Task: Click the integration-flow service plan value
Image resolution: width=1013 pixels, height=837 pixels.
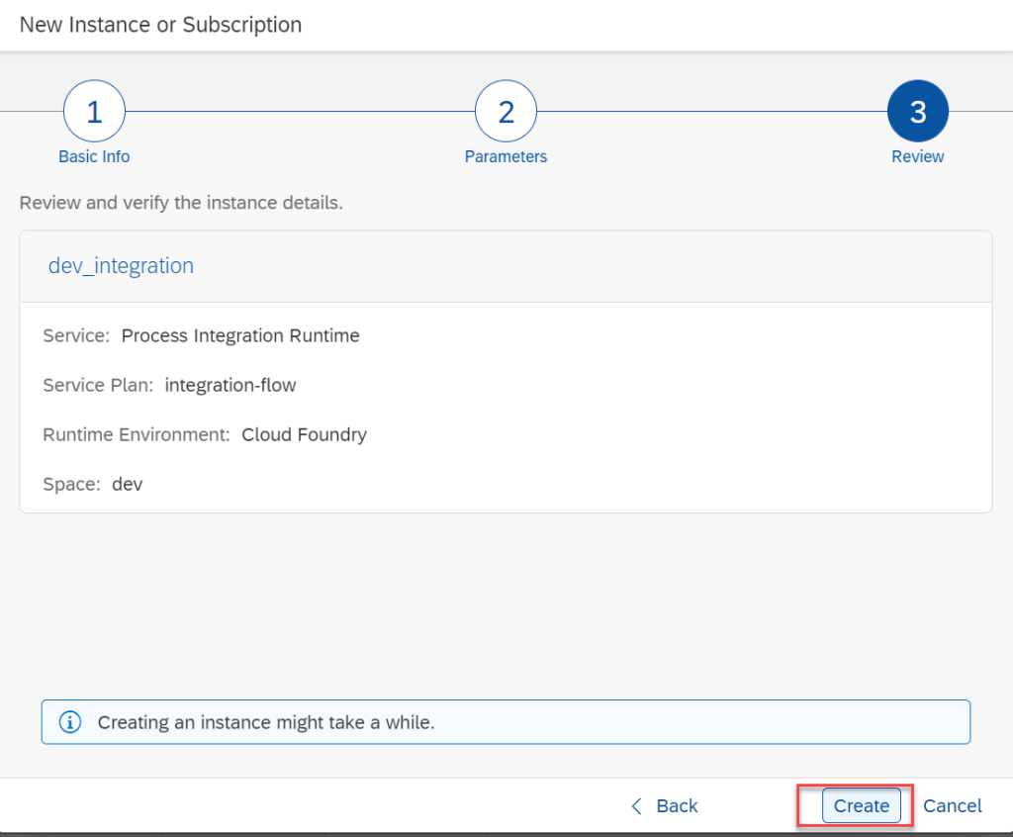Action: point(230,385)
